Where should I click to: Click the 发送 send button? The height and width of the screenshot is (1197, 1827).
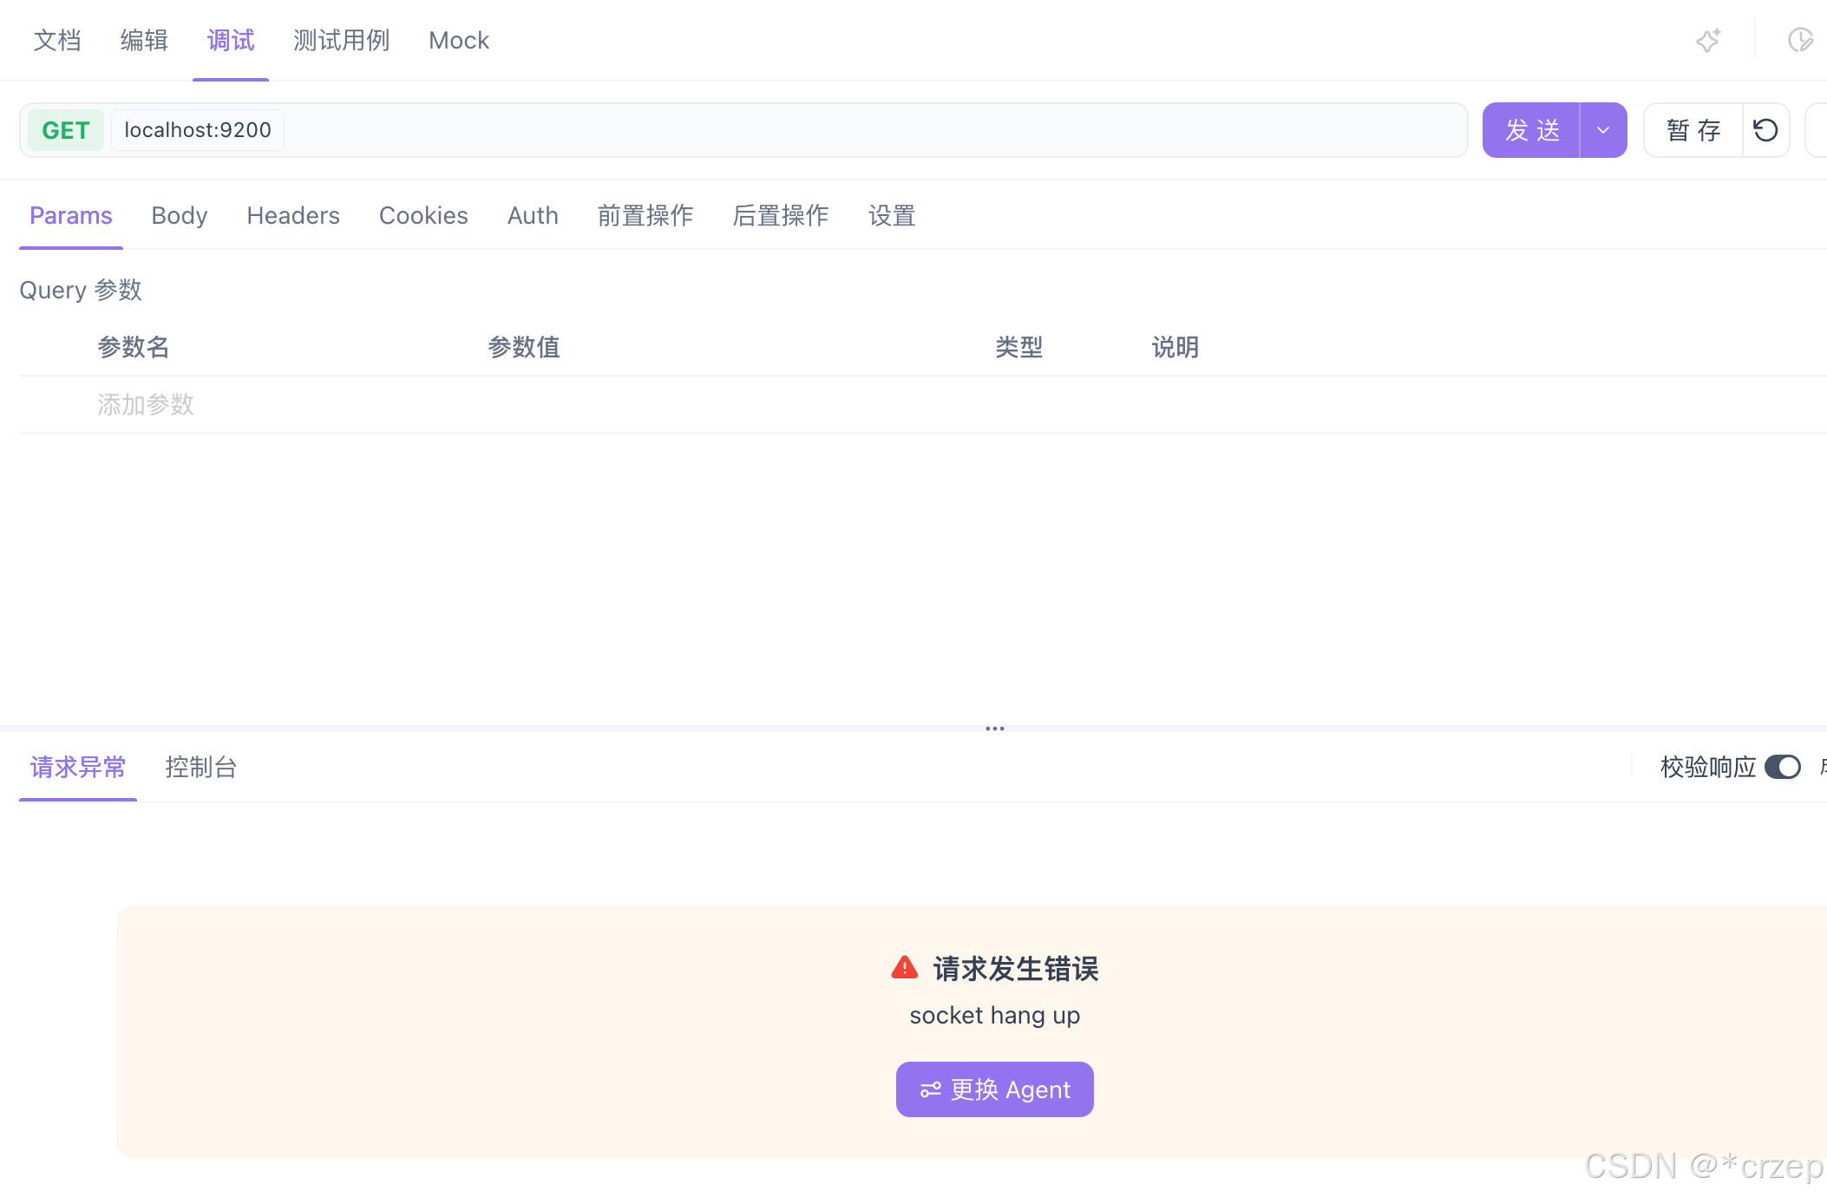click(1532, 130)
